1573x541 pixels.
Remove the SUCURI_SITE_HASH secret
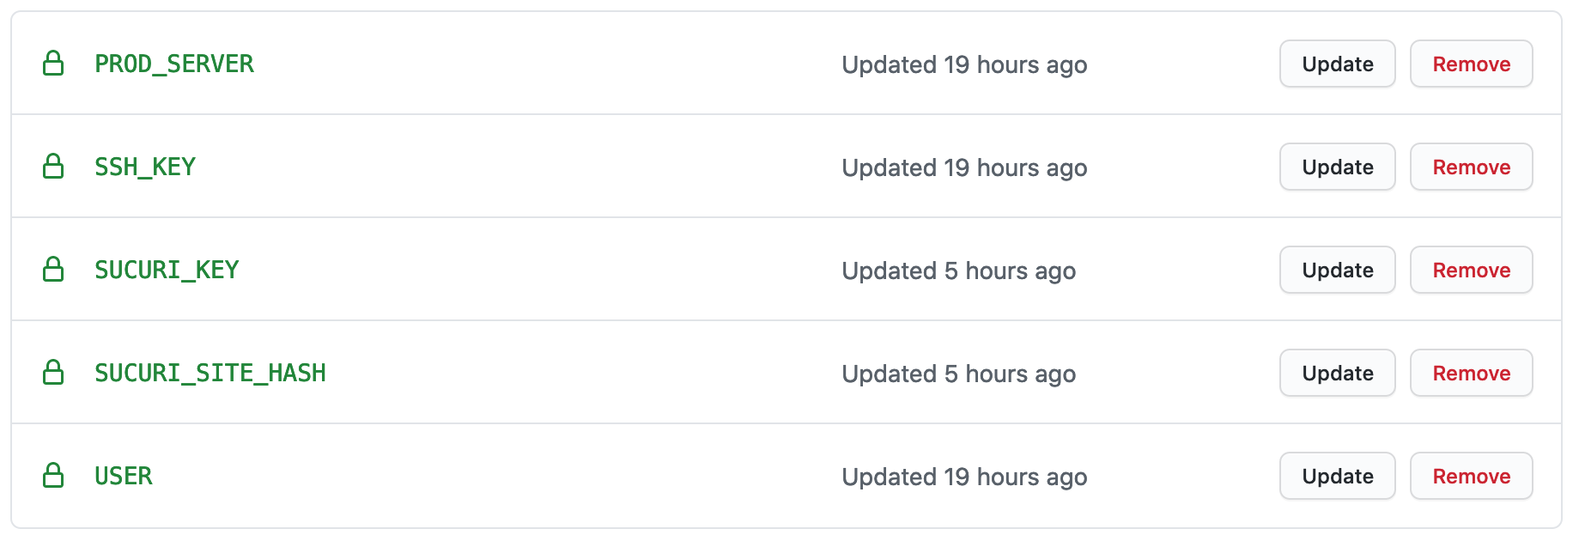coord(1471,374)
